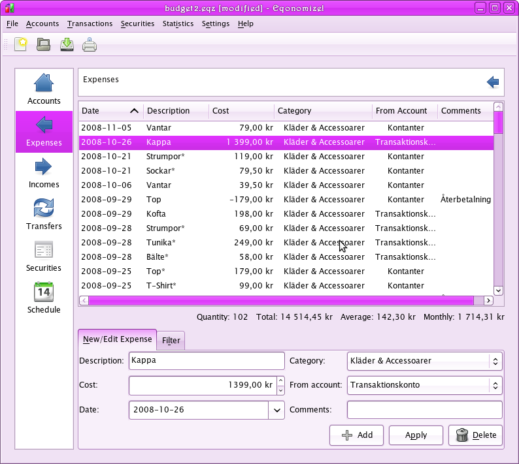Select the Strumpor 69,00 kr row
The width and height of the screenshot is (519, 464).
(x=286, y=228)
